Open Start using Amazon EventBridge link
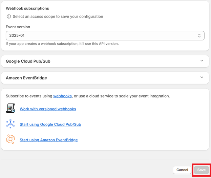Screen dimensions: 211x178 (x=48, y=140)
